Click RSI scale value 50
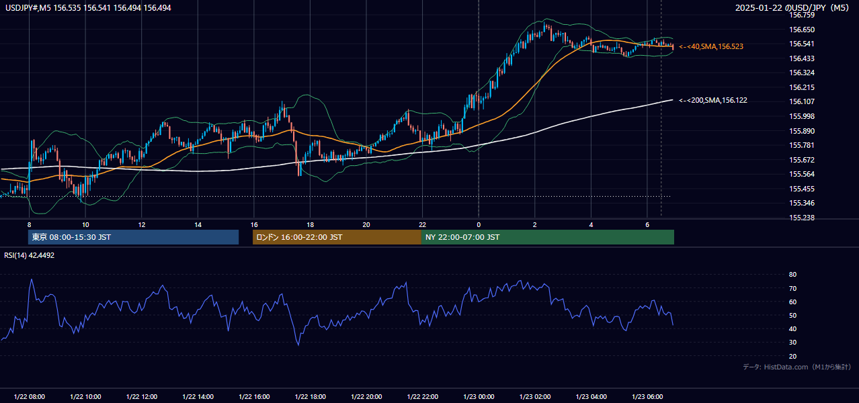 792,315
